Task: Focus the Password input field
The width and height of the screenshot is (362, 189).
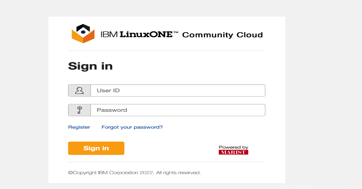Action: tap(178, 110)
